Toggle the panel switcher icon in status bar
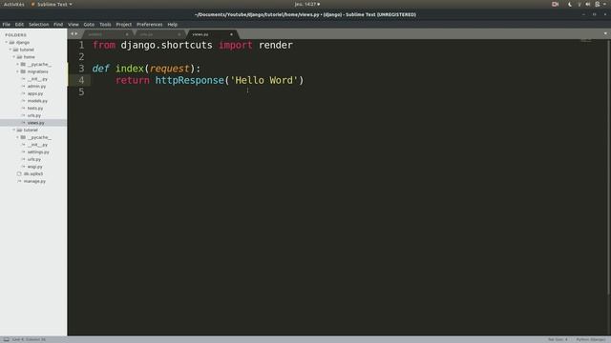Image resolution: width=611 pixels, height=343 pixels. 7,339
